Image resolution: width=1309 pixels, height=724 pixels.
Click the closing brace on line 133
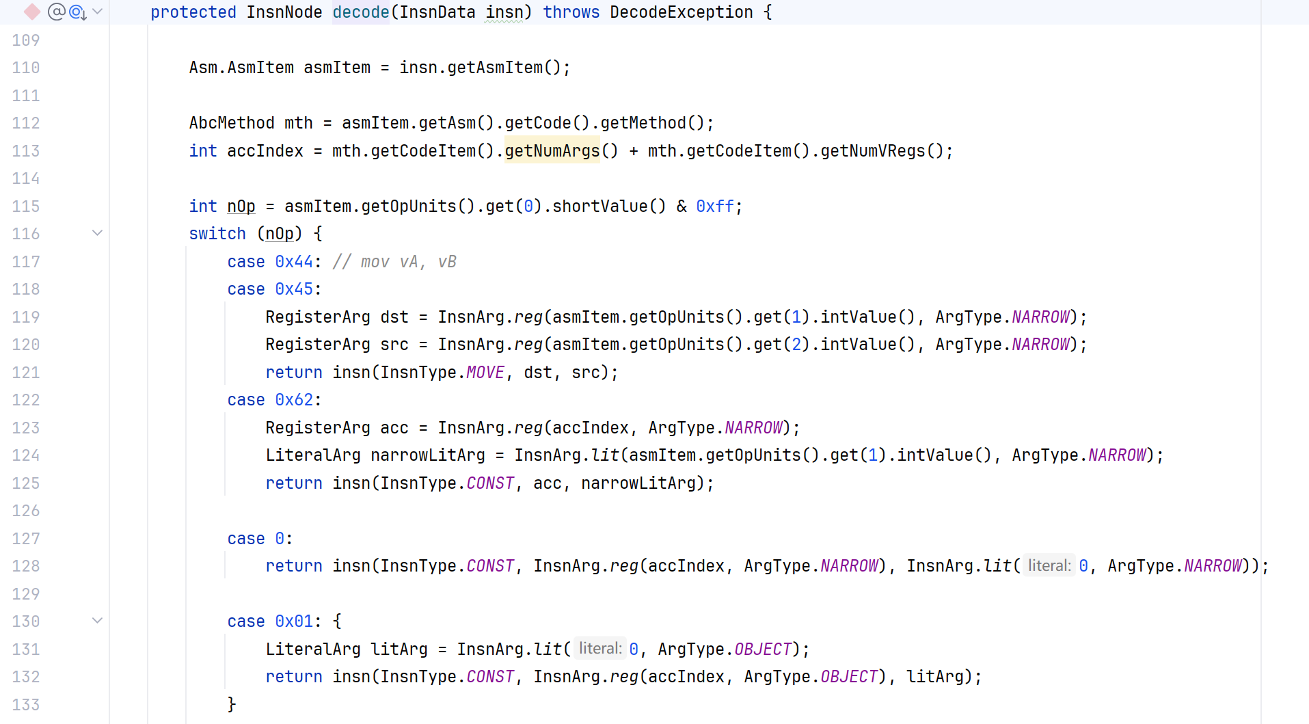pyautogui.click(x=232, y=705)
